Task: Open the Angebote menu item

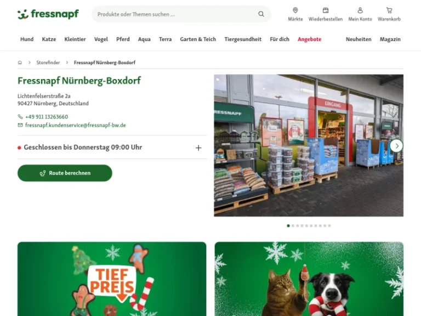Action: 309,39
